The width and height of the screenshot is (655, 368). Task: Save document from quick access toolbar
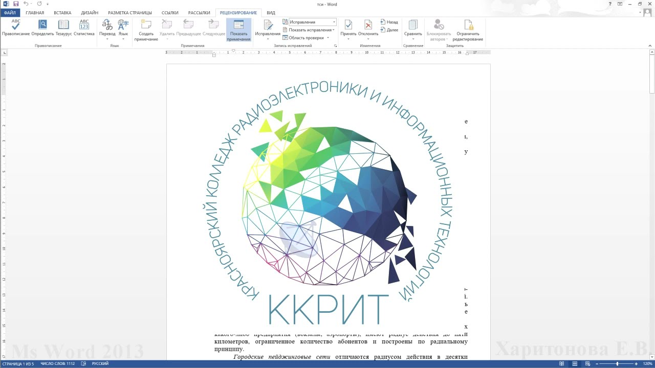pos(16,4)
